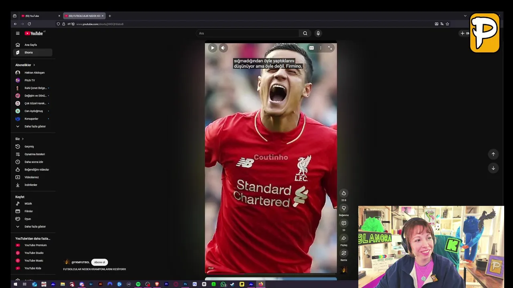
Task: Expand subscriptions with Daha fazla göster
Action: pyautogui.click(x=33, y=126)
